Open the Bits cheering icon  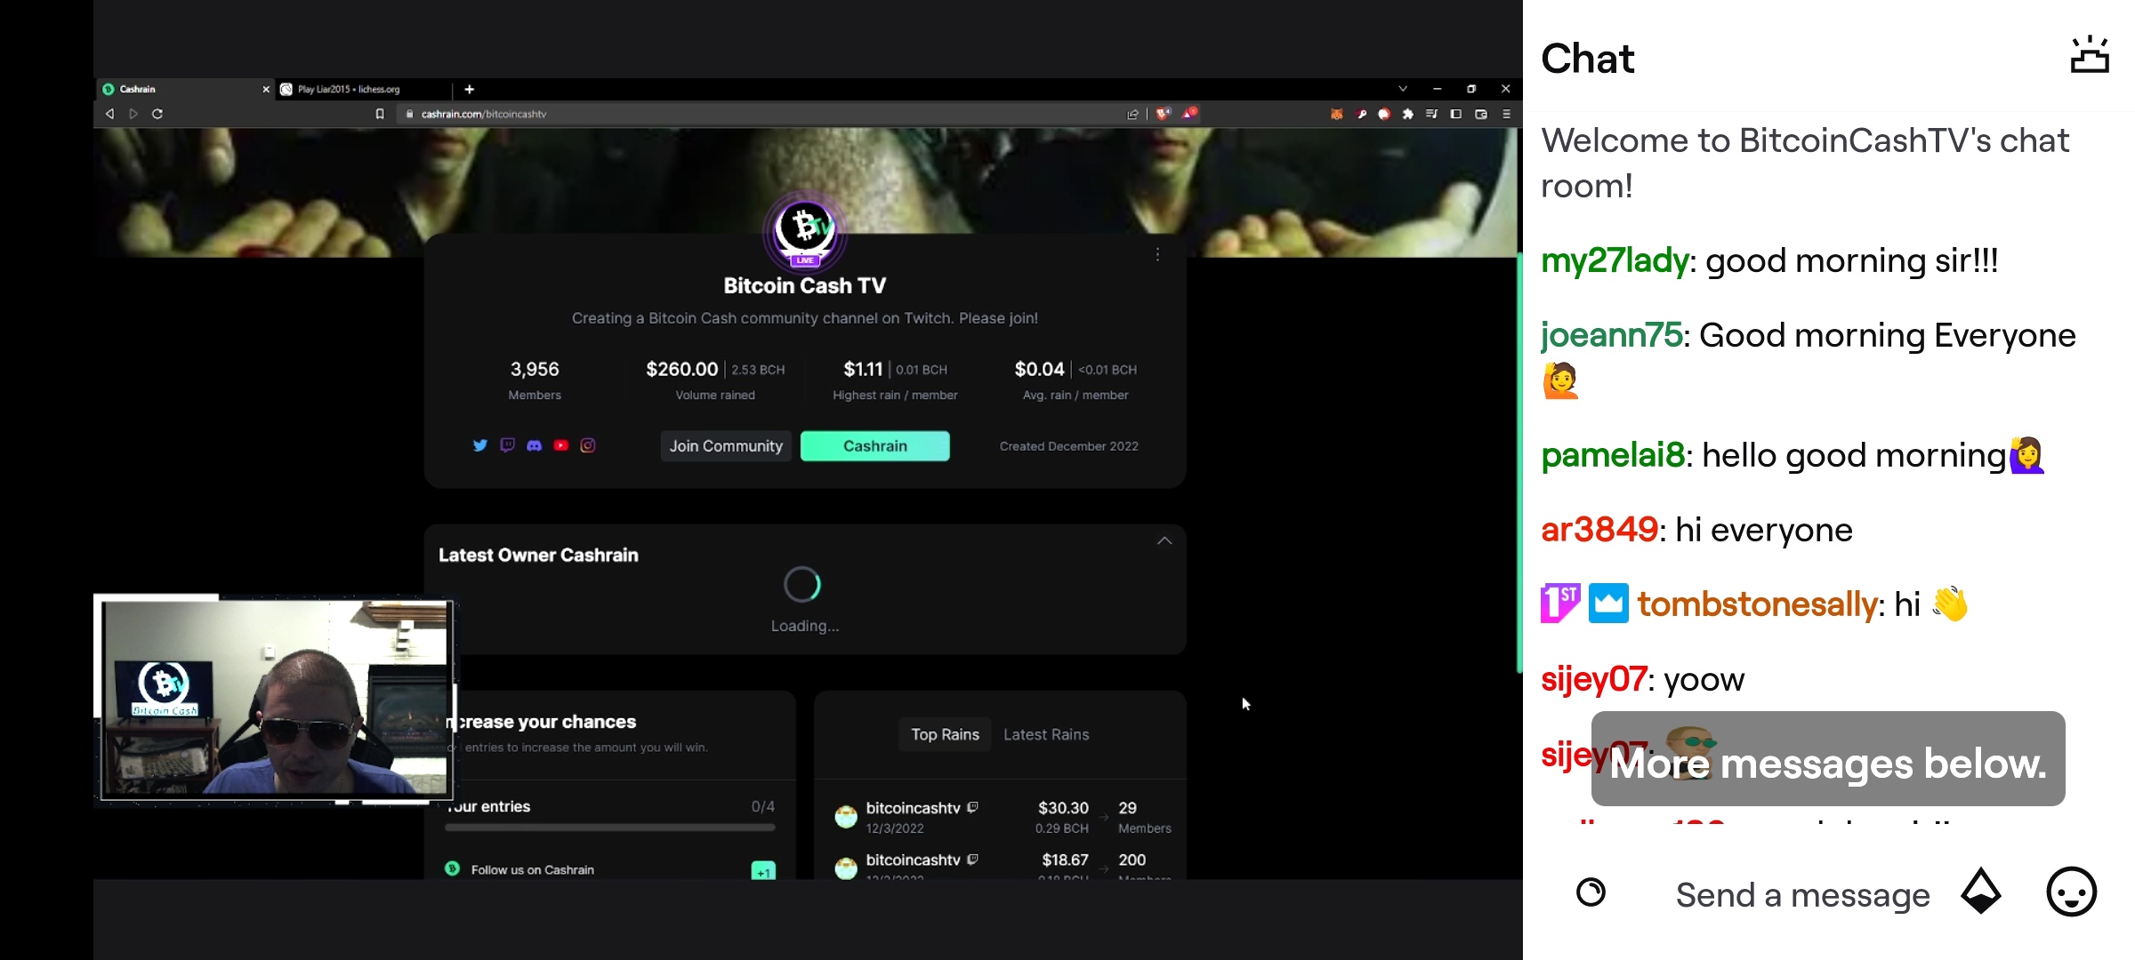[x=1981, y=892]
